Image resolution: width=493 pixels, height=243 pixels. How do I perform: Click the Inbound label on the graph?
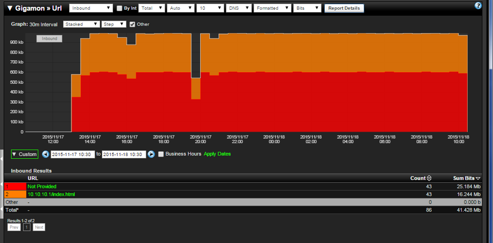pos(50,38)
